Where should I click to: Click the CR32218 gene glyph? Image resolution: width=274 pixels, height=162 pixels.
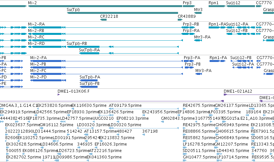103,20
